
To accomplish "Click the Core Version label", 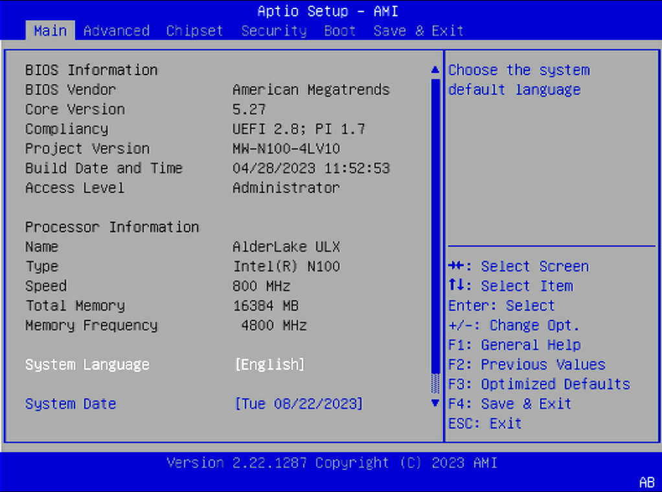I will (74, 109).
